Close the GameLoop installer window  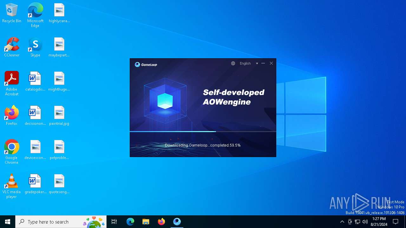tap(272, 63)
